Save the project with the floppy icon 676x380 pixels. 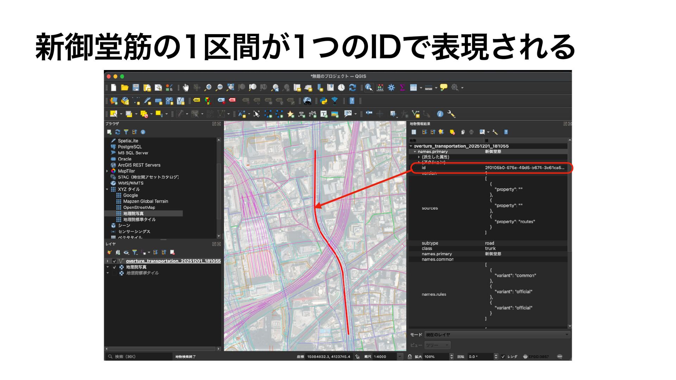point(136,88)
